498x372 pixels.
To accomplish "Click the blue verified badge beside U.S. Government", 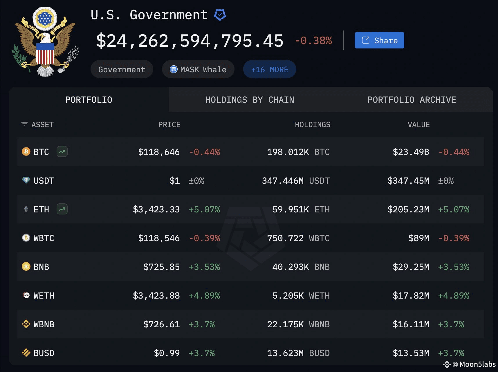I will 220,15.
